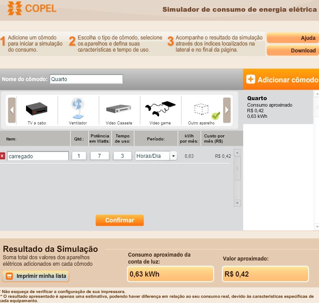The height and width of the screenshot is (303, 319).
Task: Edit the Nome do cômodo field
Action: (x=86, y=79)
